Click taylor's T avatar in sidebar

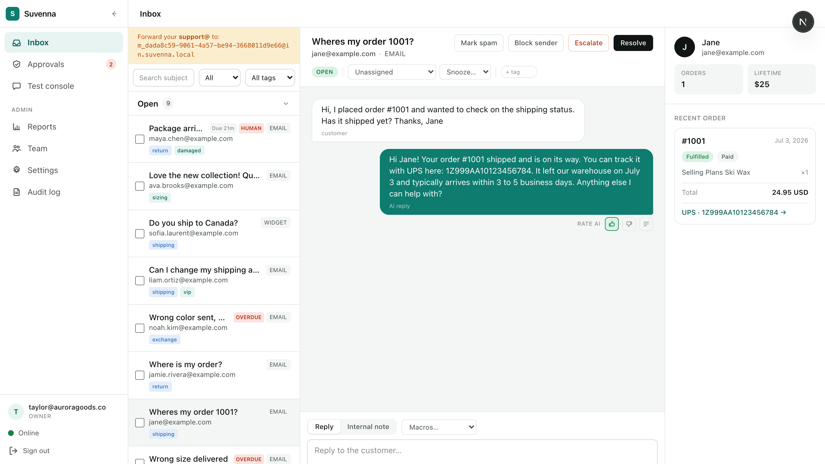pos(16,412)
